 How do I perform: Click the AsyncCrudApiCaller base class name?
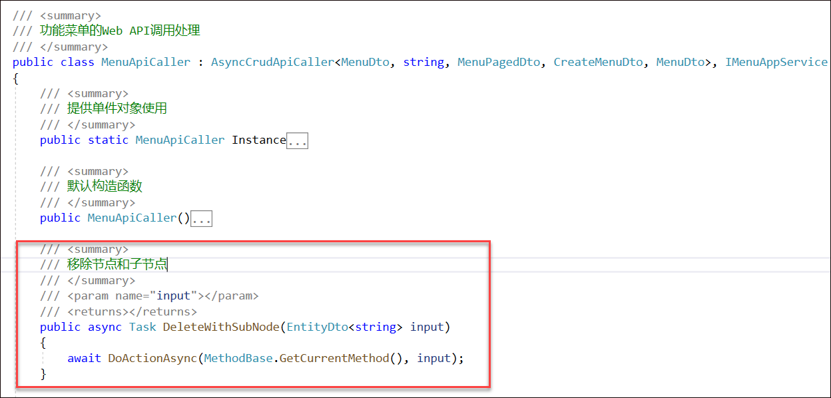272,62
